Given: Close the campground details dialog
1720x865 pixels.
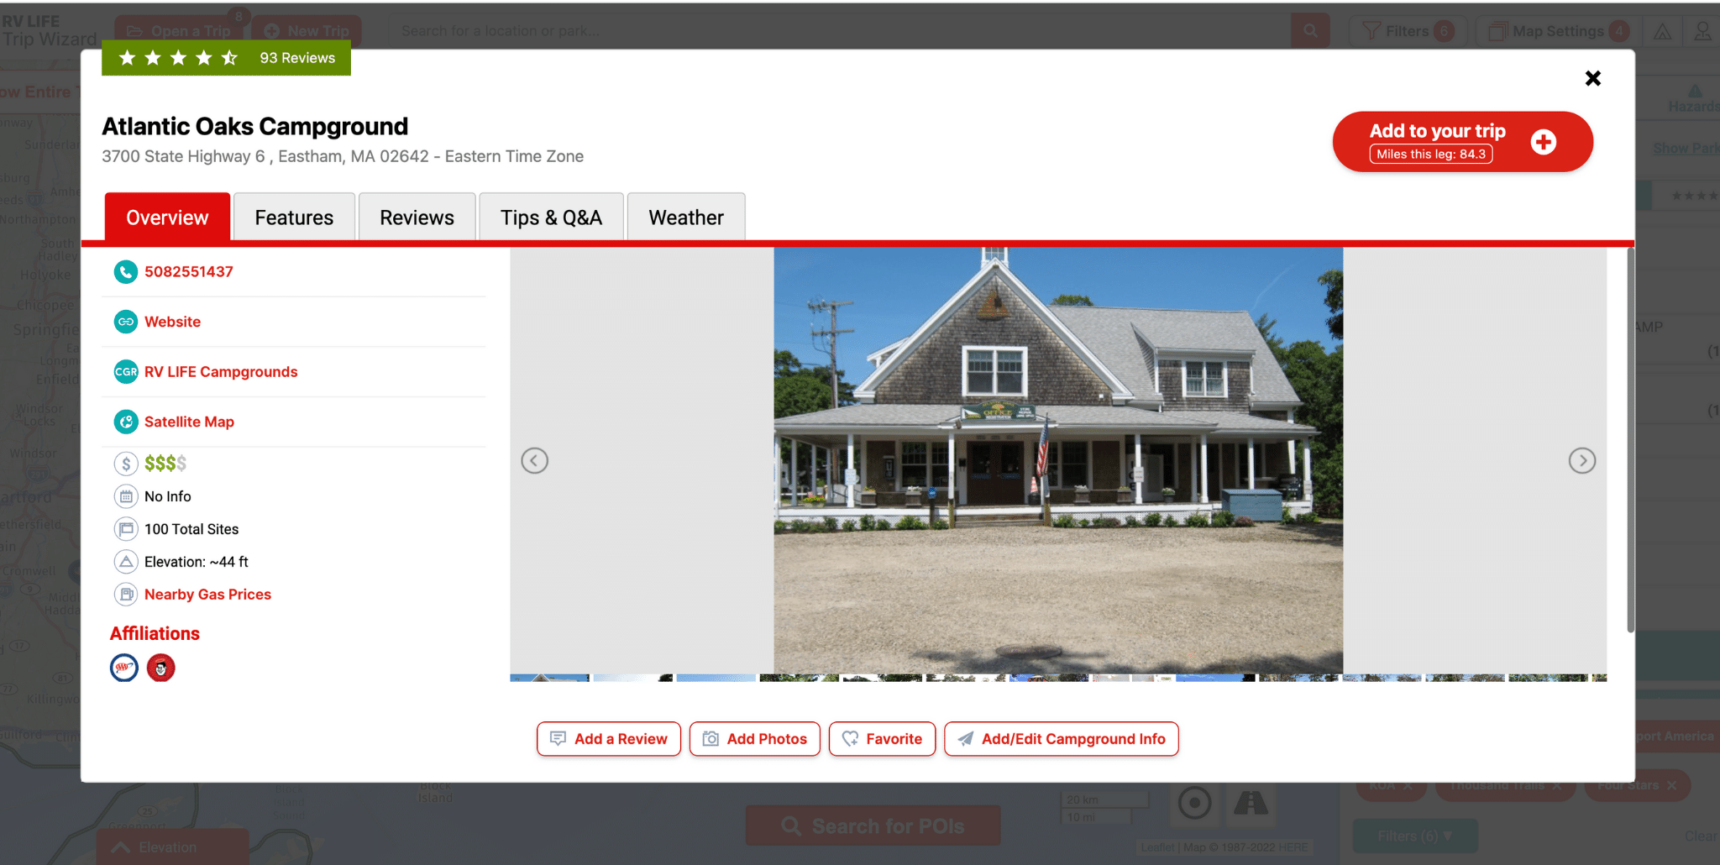Looking at the screenshot, I should click(1592, 78).
